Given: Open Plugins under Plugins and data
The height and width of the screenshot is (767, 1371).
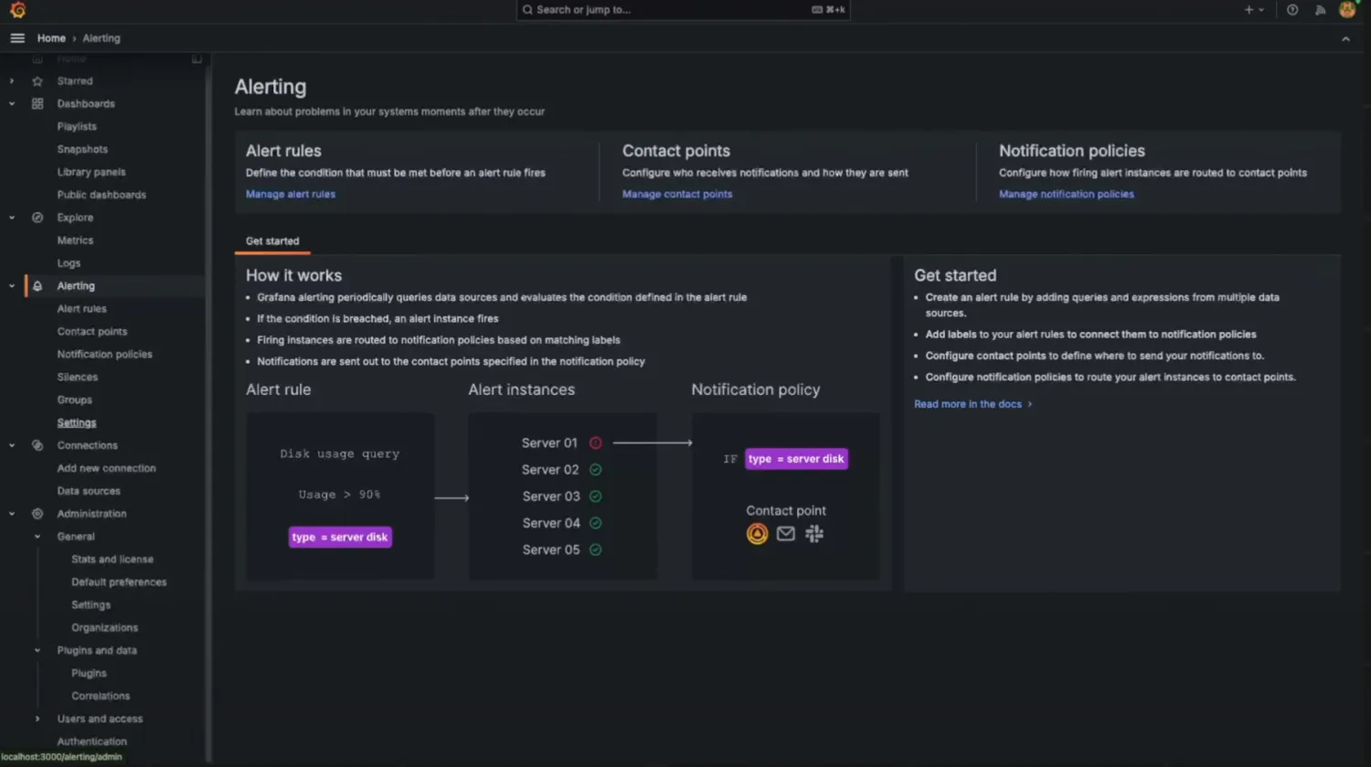Looking at the screenshot, I should pos(89,674).
